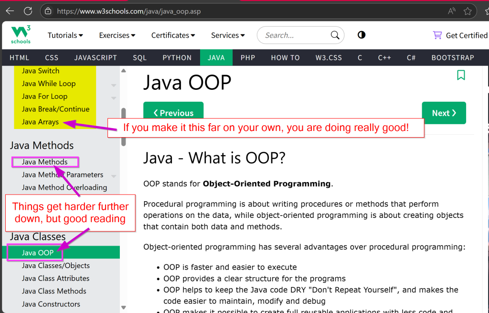489x313 pixels.
Task: Click the browser back arrow
Action: click(x=10, y=11)
